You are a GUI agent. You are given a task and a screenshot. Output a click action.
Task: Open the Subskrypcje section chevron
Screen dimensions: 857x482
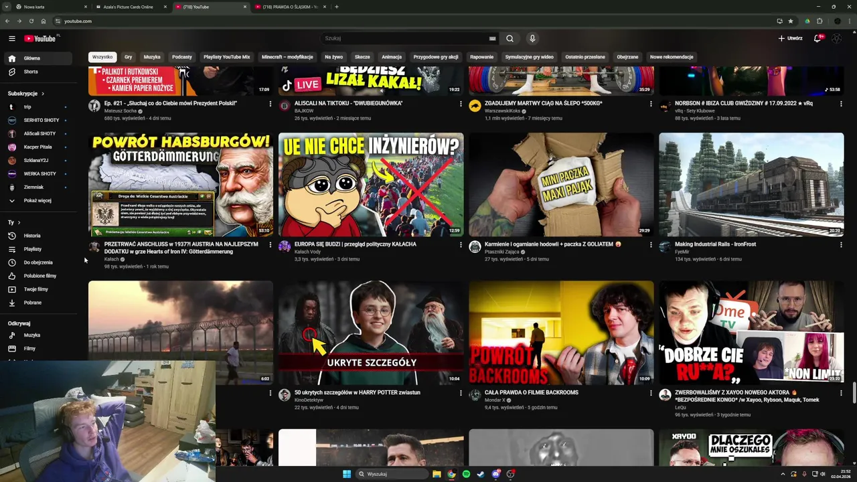(x=43, y=94)
